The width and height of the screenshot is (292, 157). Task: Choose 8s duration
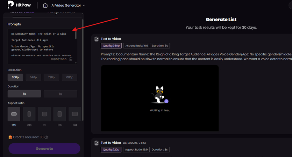(60, 94)
